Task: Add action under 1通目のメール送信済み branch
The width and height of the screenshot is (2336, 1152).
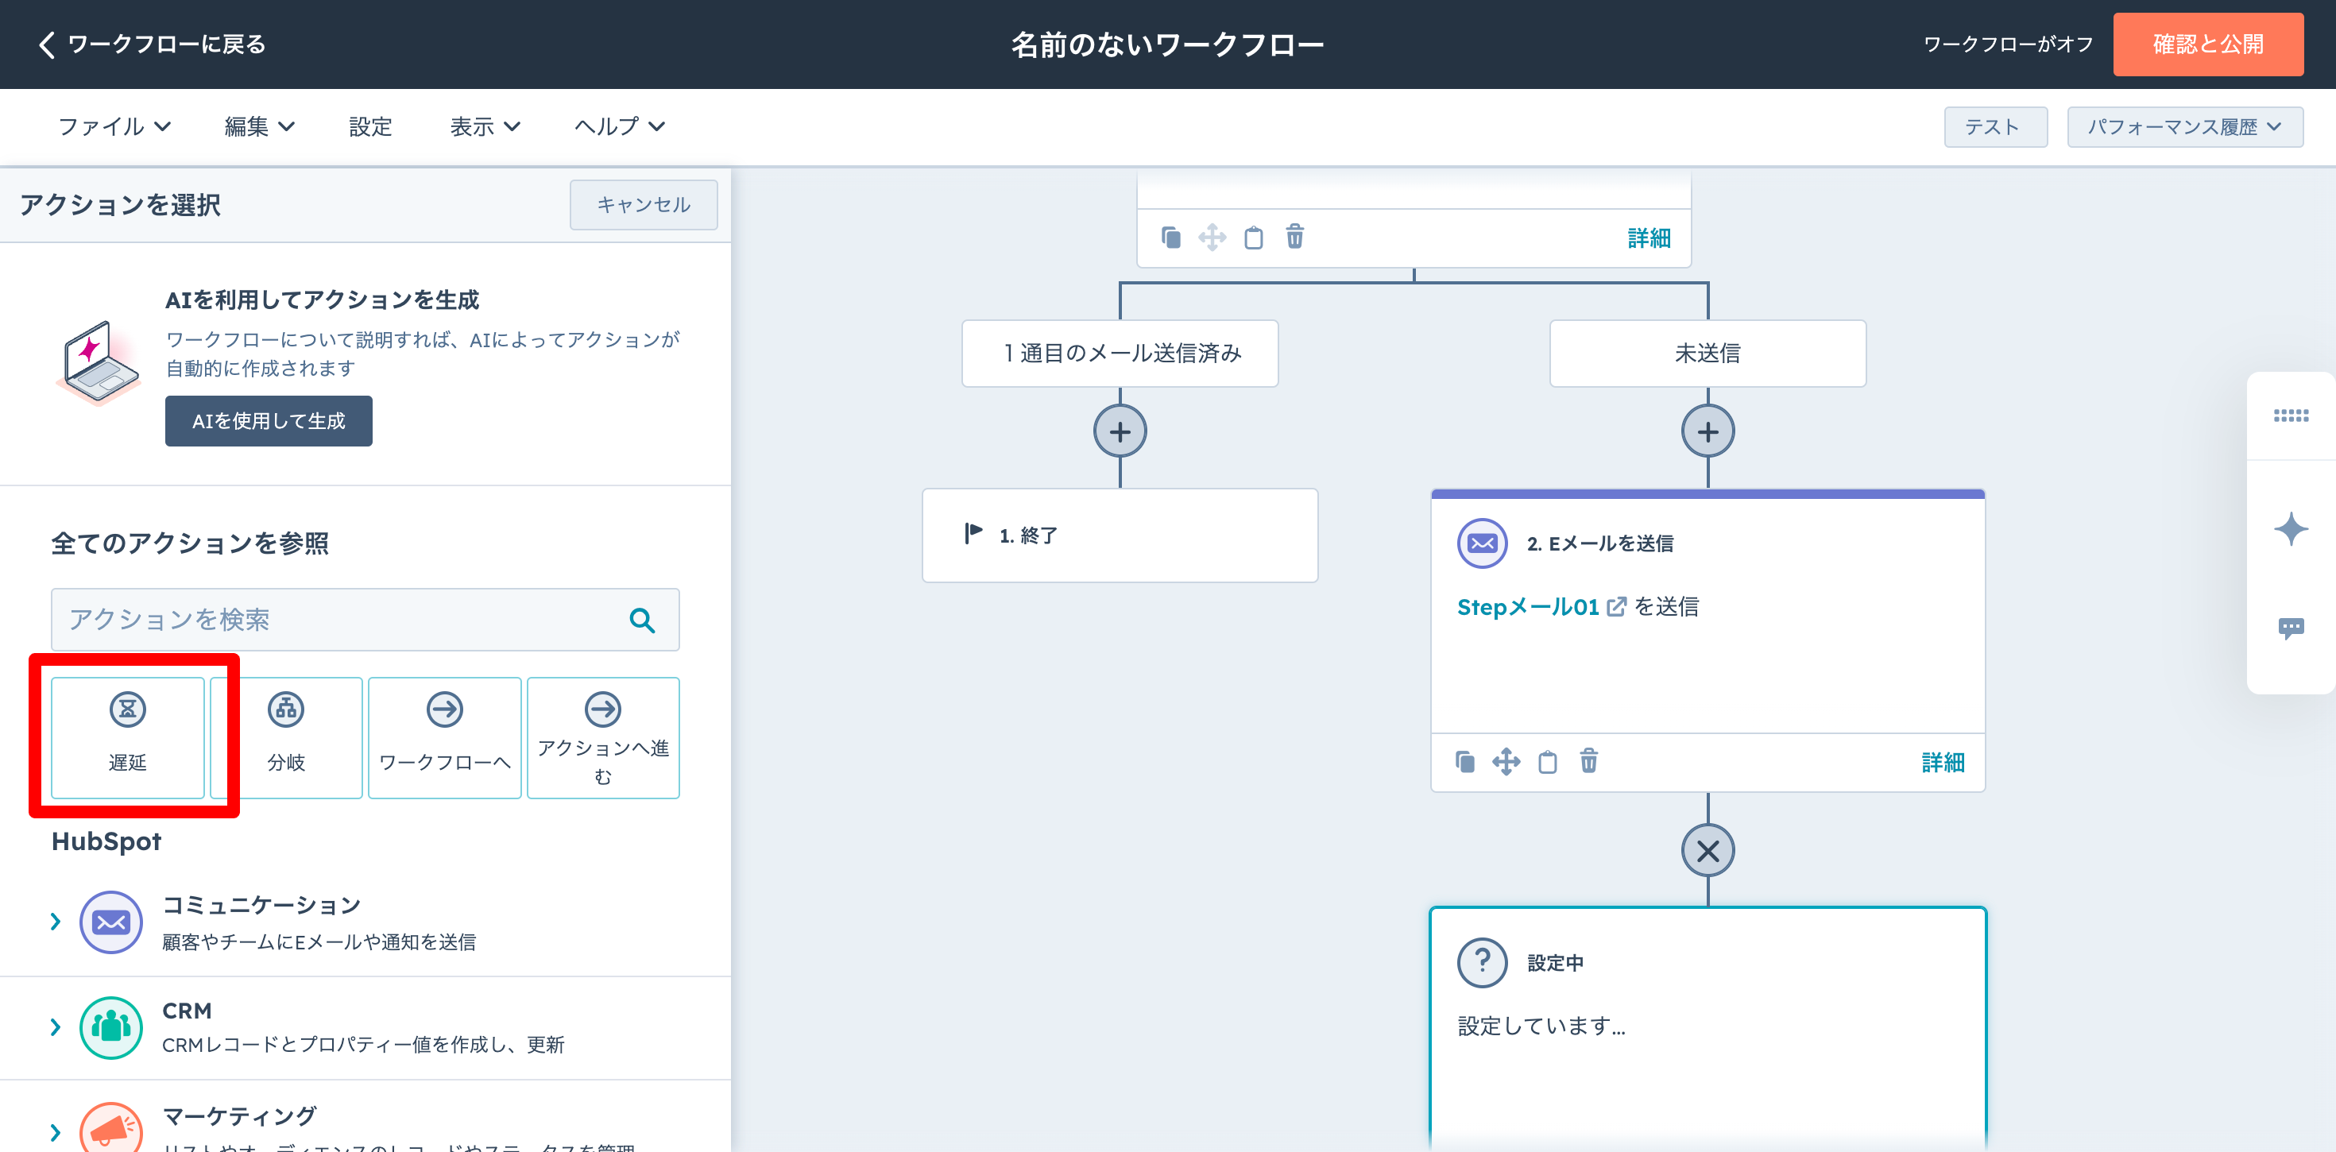Action: pos(1120,431)
